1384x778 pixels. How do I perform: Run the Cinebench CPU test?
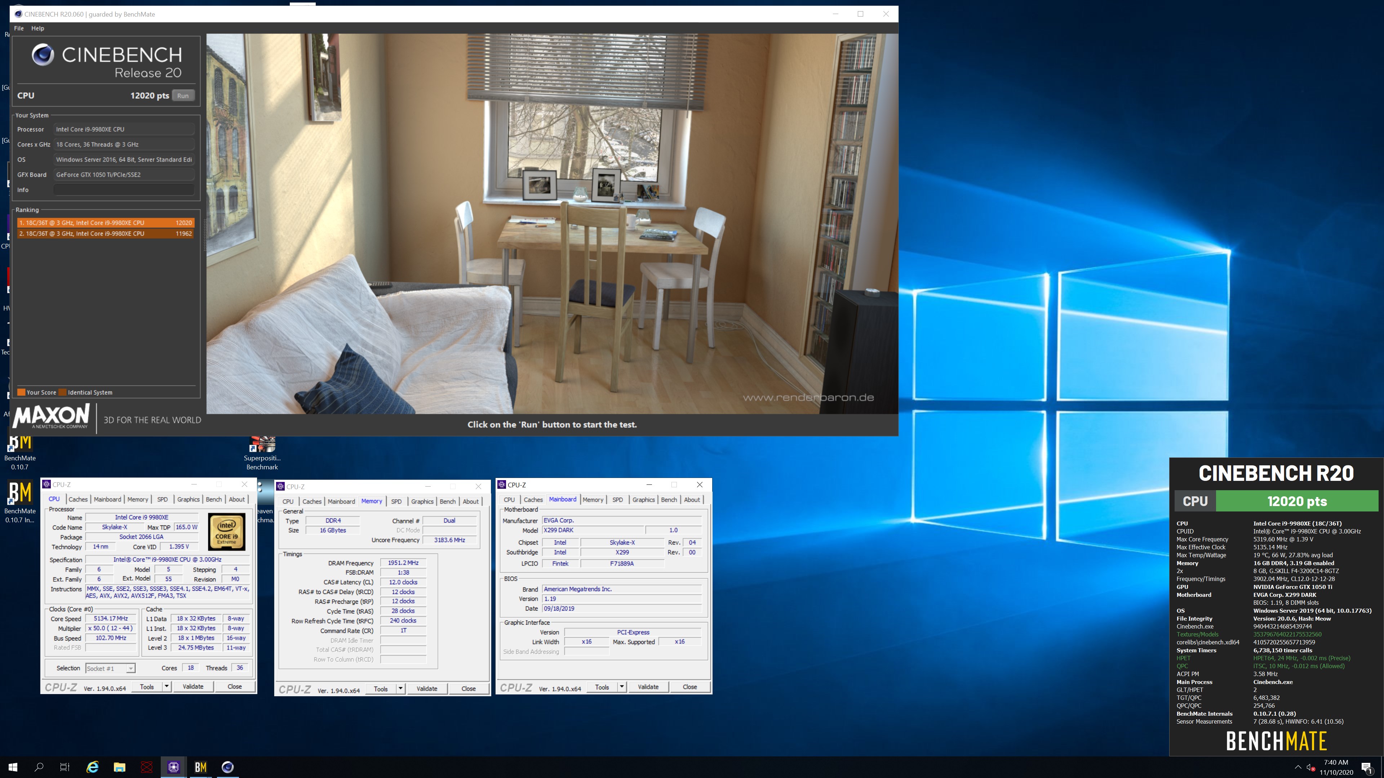click(183, 95)
